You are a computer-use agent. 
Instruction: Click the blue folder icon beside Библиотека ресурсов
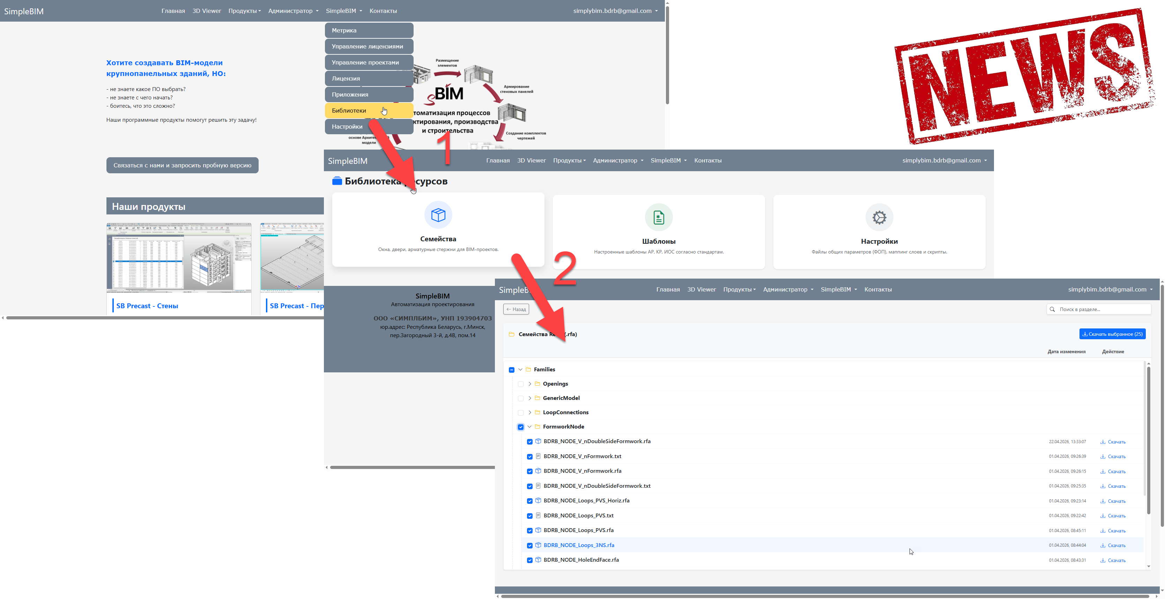point(337,181)
